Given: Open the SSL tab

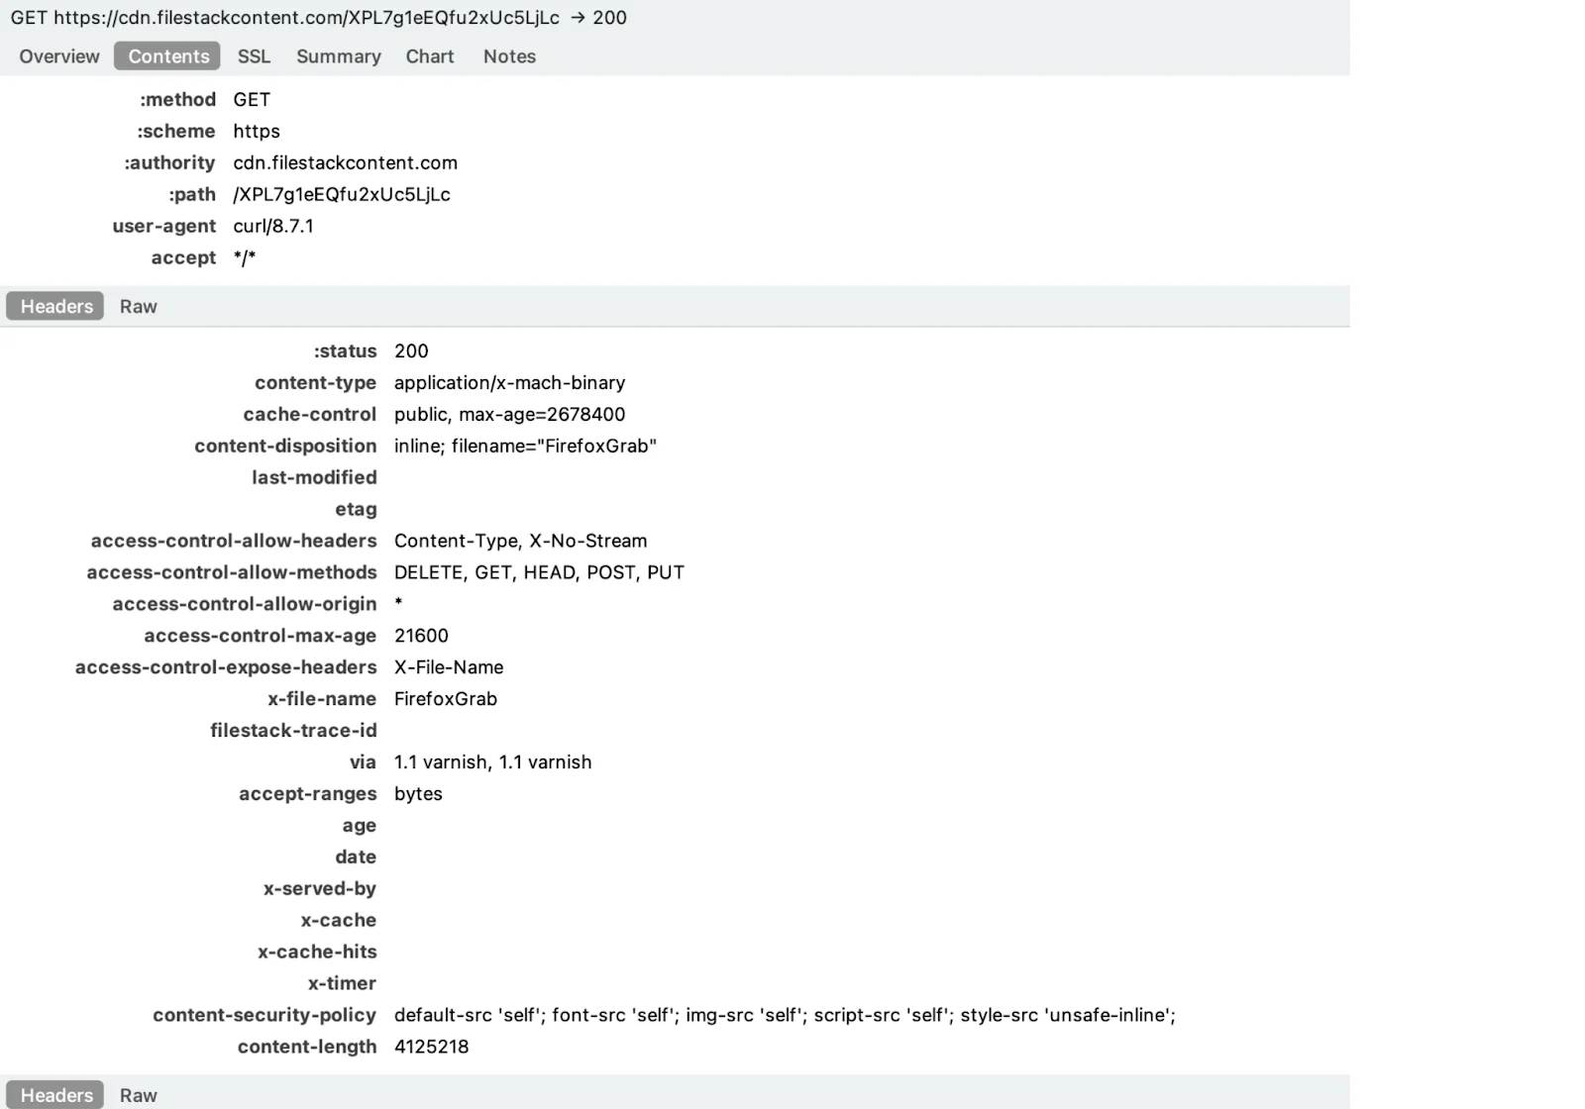Looking at the screenshot, I should click(x=254, y=56).
